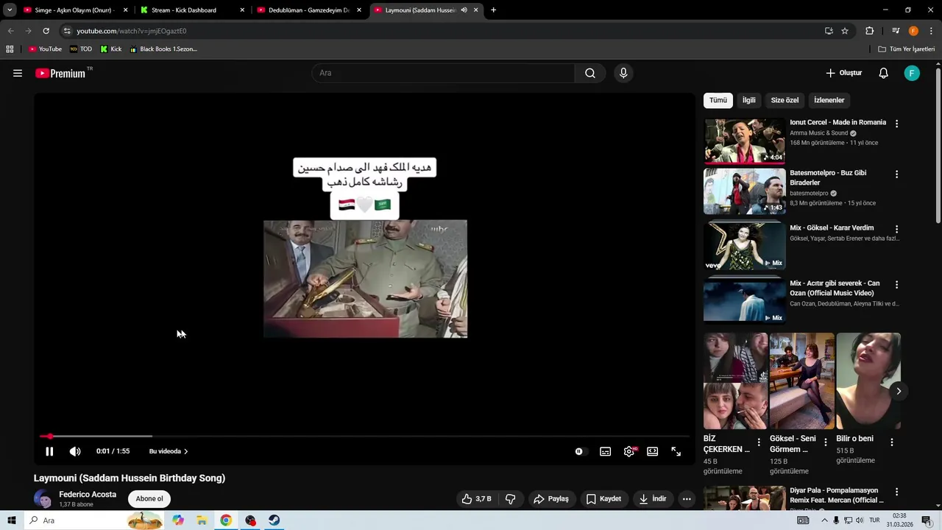Select the İlgili filter chip
The width and height of the screenshot is (942, 530).
[748, 100]
